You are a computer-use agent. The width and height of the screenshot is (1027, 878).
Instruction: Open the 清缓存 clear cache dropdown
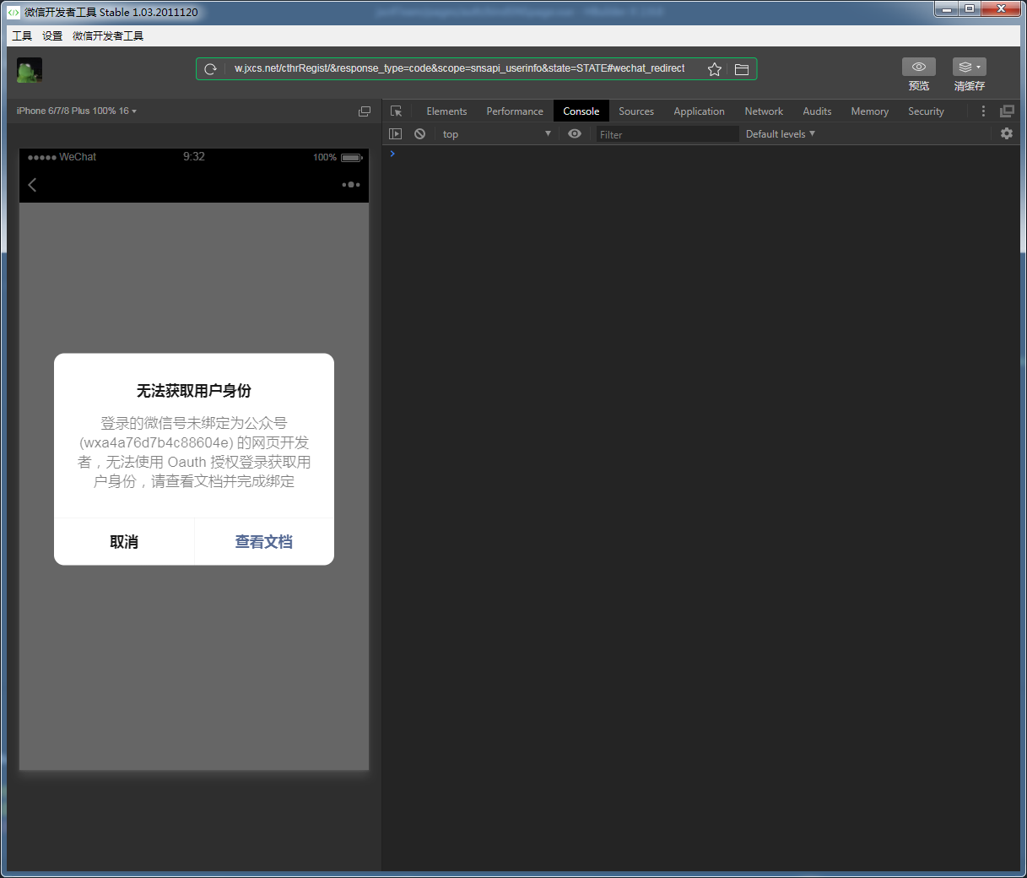970,67
